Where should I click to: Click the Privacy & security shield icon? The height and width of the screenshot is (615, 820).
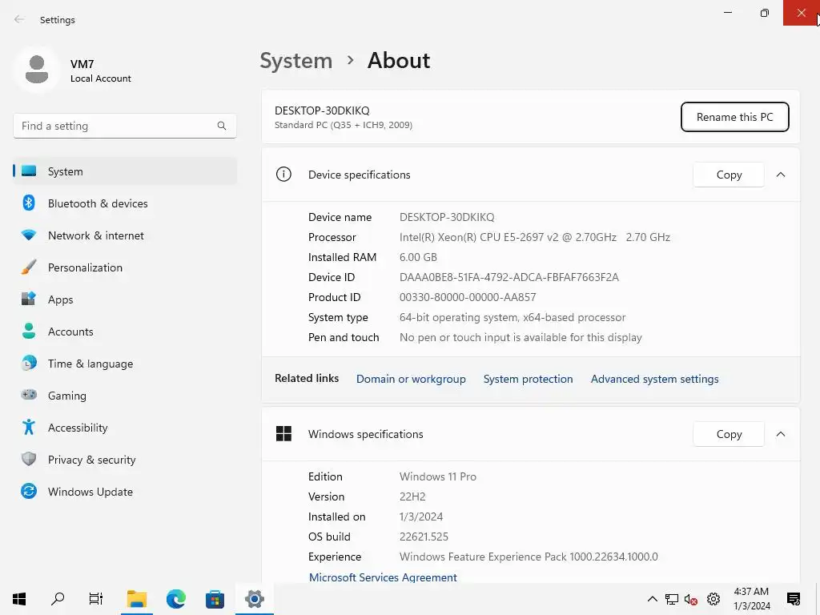pyautogui.click(x=29, y=459)
